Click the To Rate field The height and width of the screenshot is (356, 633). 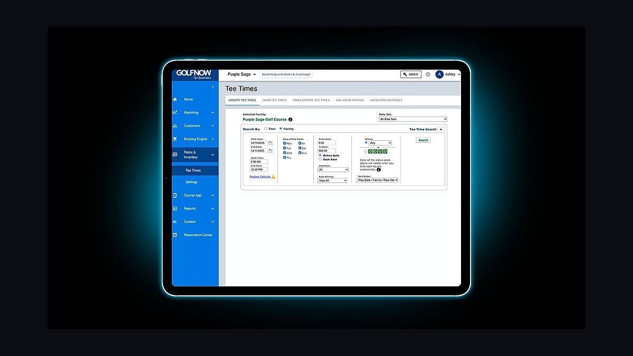(x=327, y=151)
